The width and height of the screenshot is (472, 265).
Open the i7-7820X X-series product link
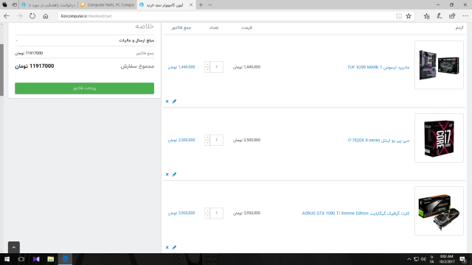[378, 141]
